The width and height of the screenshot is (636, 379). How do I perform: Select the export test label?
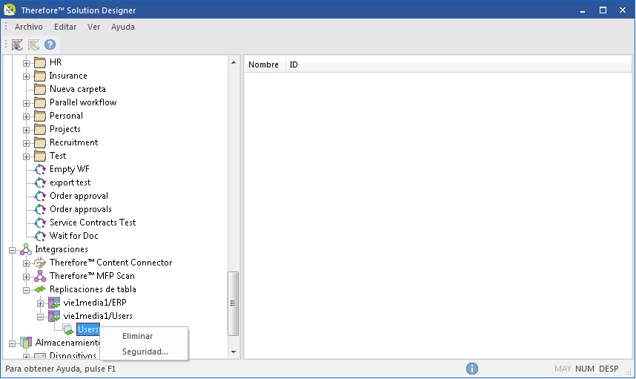(70, 182)
